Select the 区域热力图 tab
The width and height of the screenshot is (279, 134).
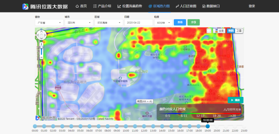coord(159,6)
